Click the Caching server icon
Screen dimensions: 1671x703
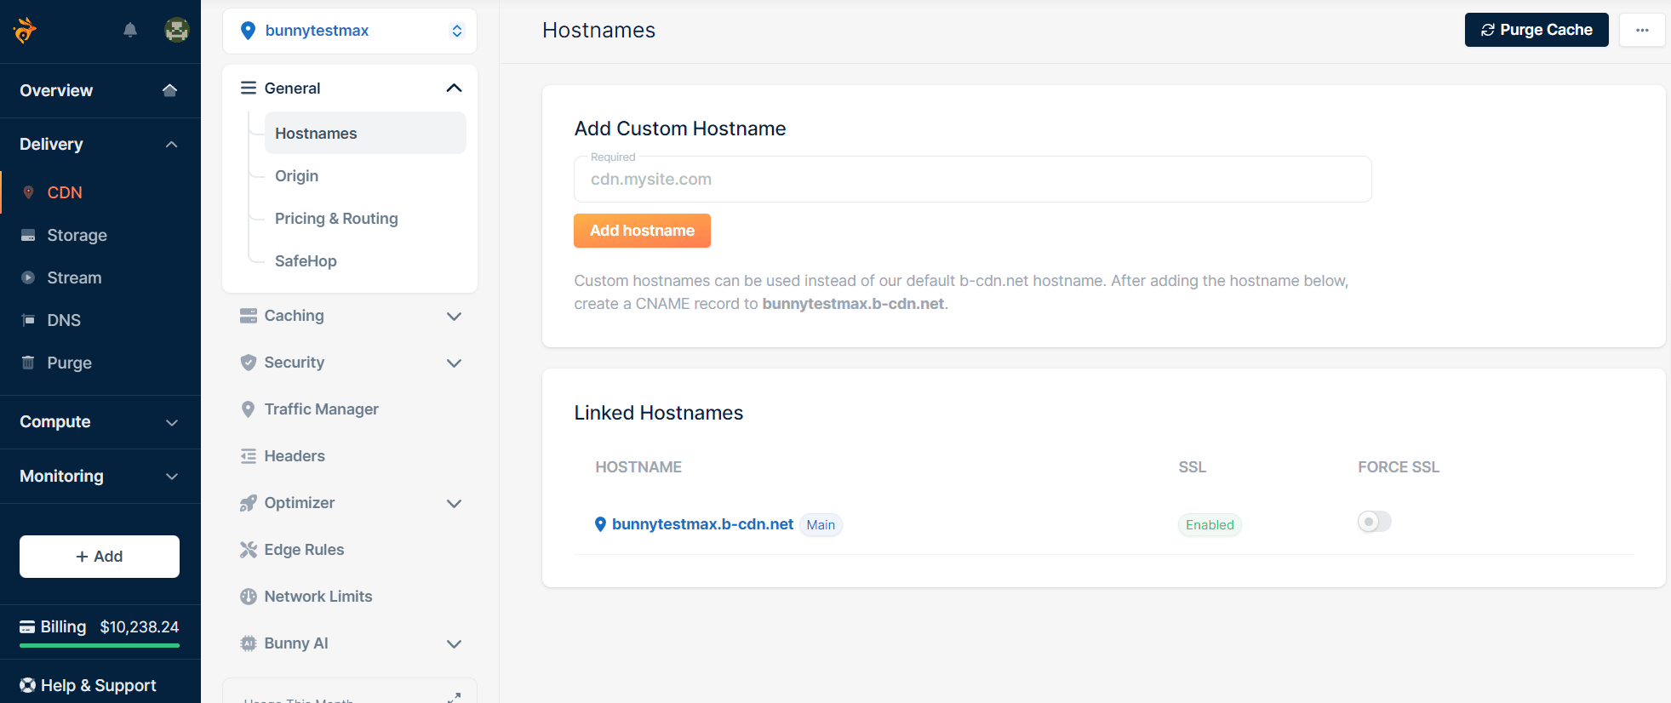coord(249,316)
